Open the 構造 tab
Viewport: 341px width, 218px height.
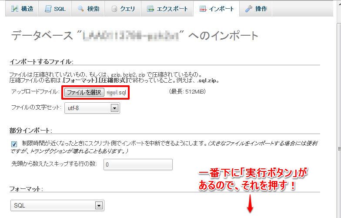click(x=22, y=9)
